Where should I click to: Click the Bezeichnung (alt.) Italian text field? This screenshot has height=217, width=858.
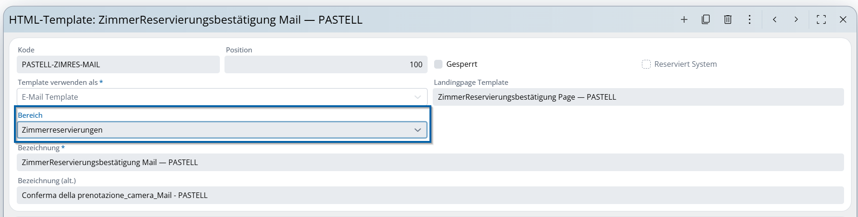pyautogui.click(x=429, y=195)
